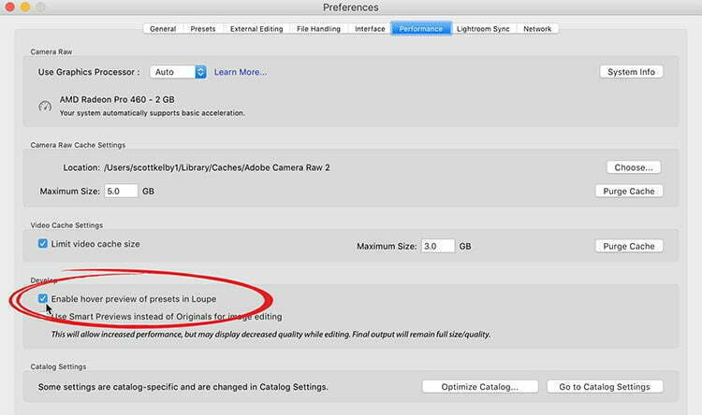Image resolution: width=702 pixels, height=415 pixels.
Task: Select the Network tab
Action: coord(537,29)
